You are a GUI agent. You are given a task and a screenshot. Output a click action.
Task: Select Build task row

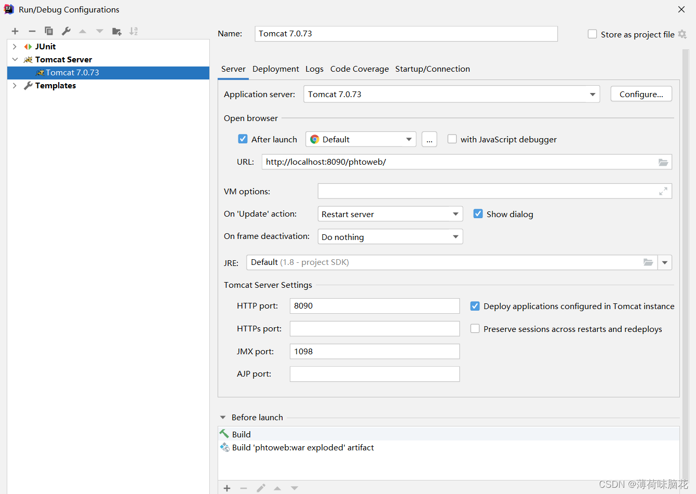(x=449, y=434)
